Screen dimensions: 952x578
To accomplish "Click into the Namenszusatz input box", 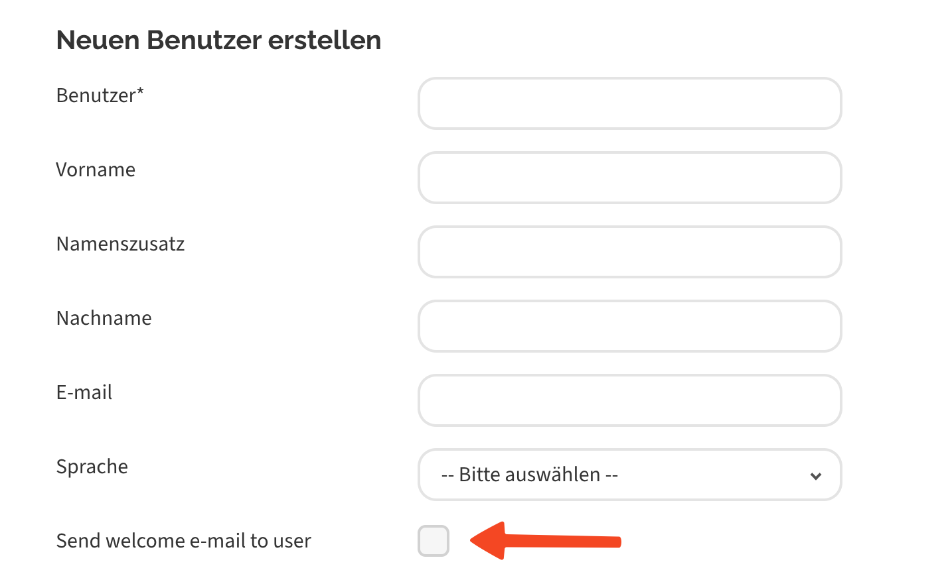I will coord(629,252).
